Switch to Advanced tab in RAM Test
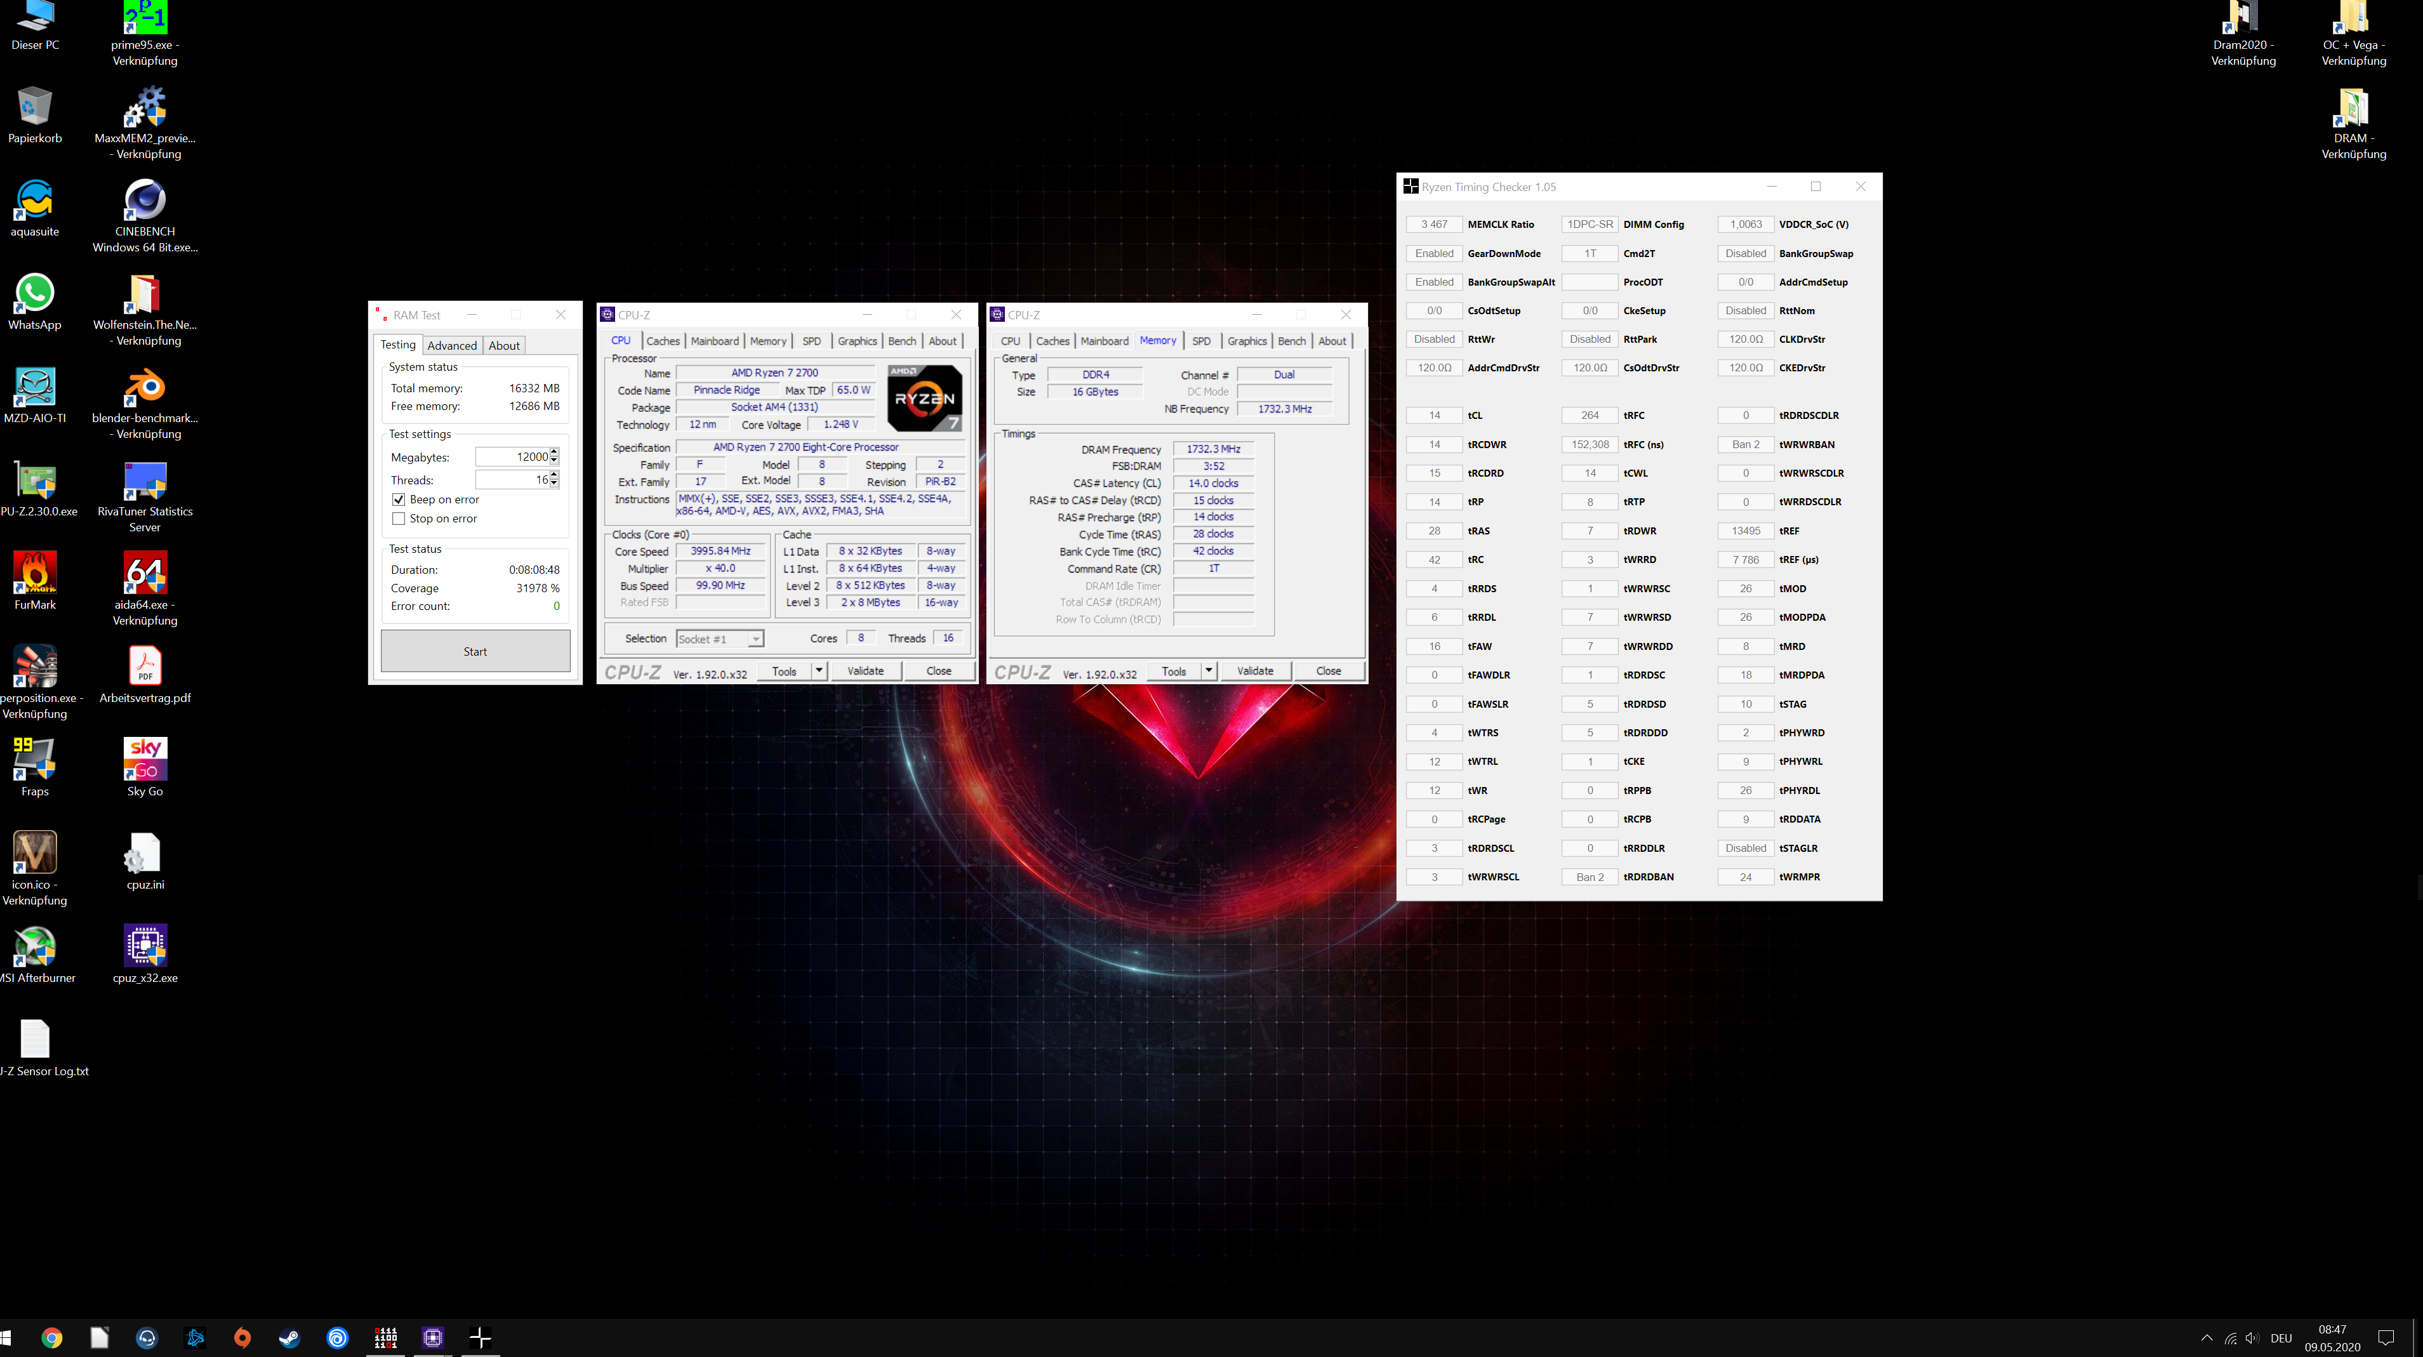Screen dimensions: 2423x1357 click(x=451, y=345)
